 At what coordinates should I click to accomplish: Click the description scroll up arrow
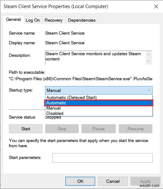point(149,55)
